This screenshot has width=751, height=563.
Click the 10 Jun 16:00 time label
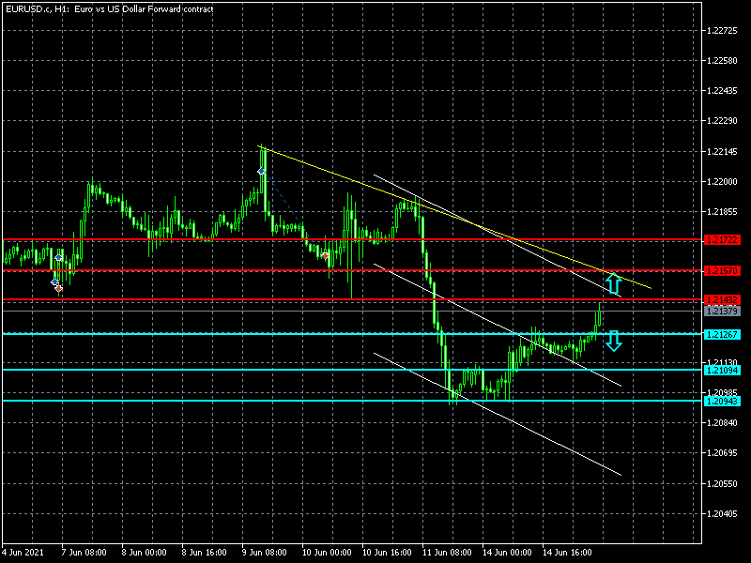coord(387,553)
